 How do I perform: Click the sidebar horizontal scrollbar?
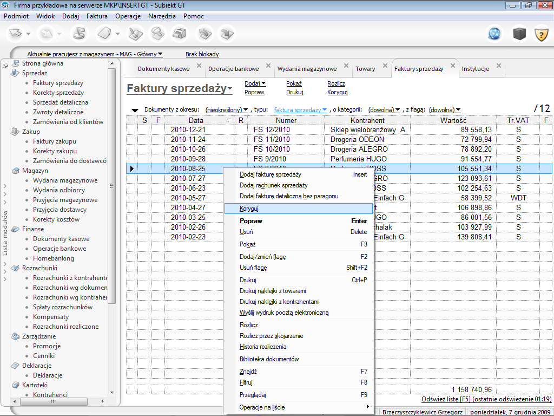click(54, 402)
